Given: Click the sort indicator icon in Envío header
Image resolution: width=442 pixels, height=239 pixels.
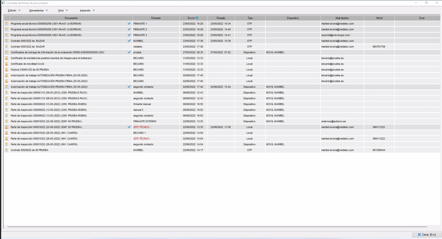Looking at the screenshot, I should [x=197, y=18].
